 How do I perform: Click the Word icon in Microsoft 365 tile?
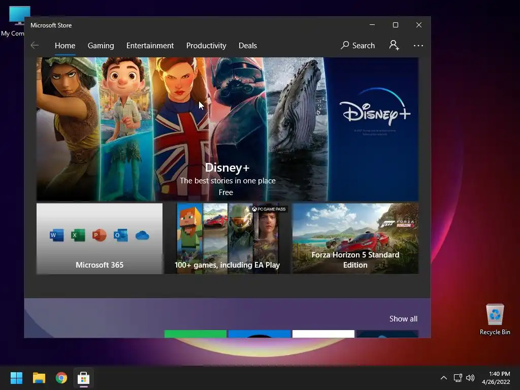tap(57, 235)
